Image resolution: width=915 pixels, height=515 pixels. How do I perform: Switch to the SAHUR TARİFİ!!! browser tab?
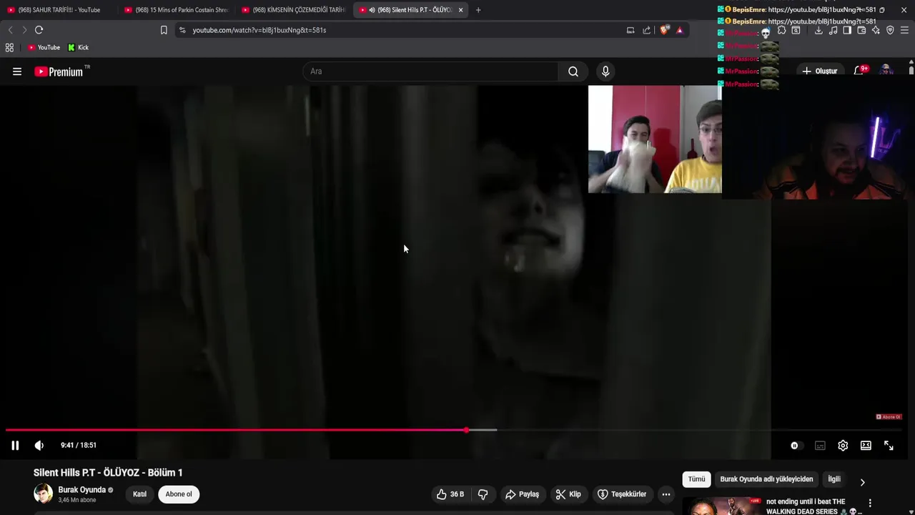coord(59,10)
